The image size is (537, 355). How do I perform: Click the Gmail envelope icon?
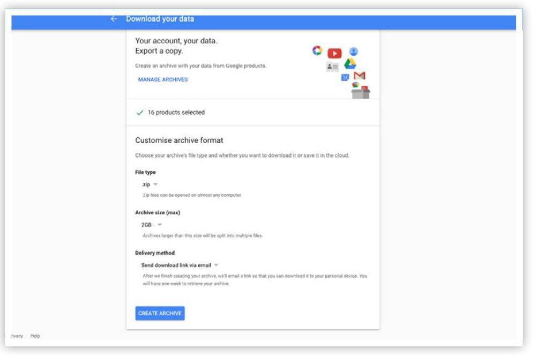[360, 76]
